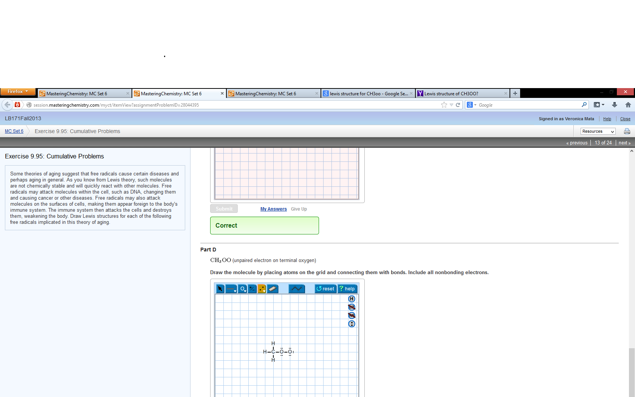Screen dimensions: 635x397
Task: Toggle the crossed-out E/Z option
Action: point(352,307)
